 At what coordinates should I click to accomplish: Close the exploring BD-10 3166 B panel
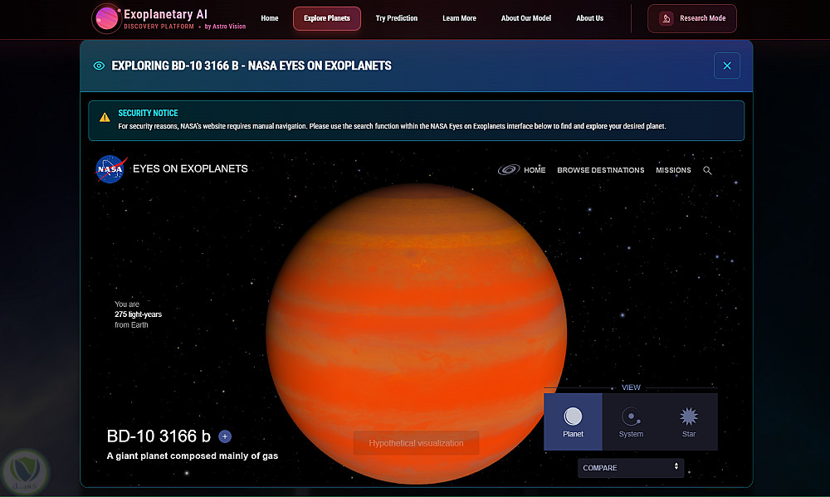point(727,66)
